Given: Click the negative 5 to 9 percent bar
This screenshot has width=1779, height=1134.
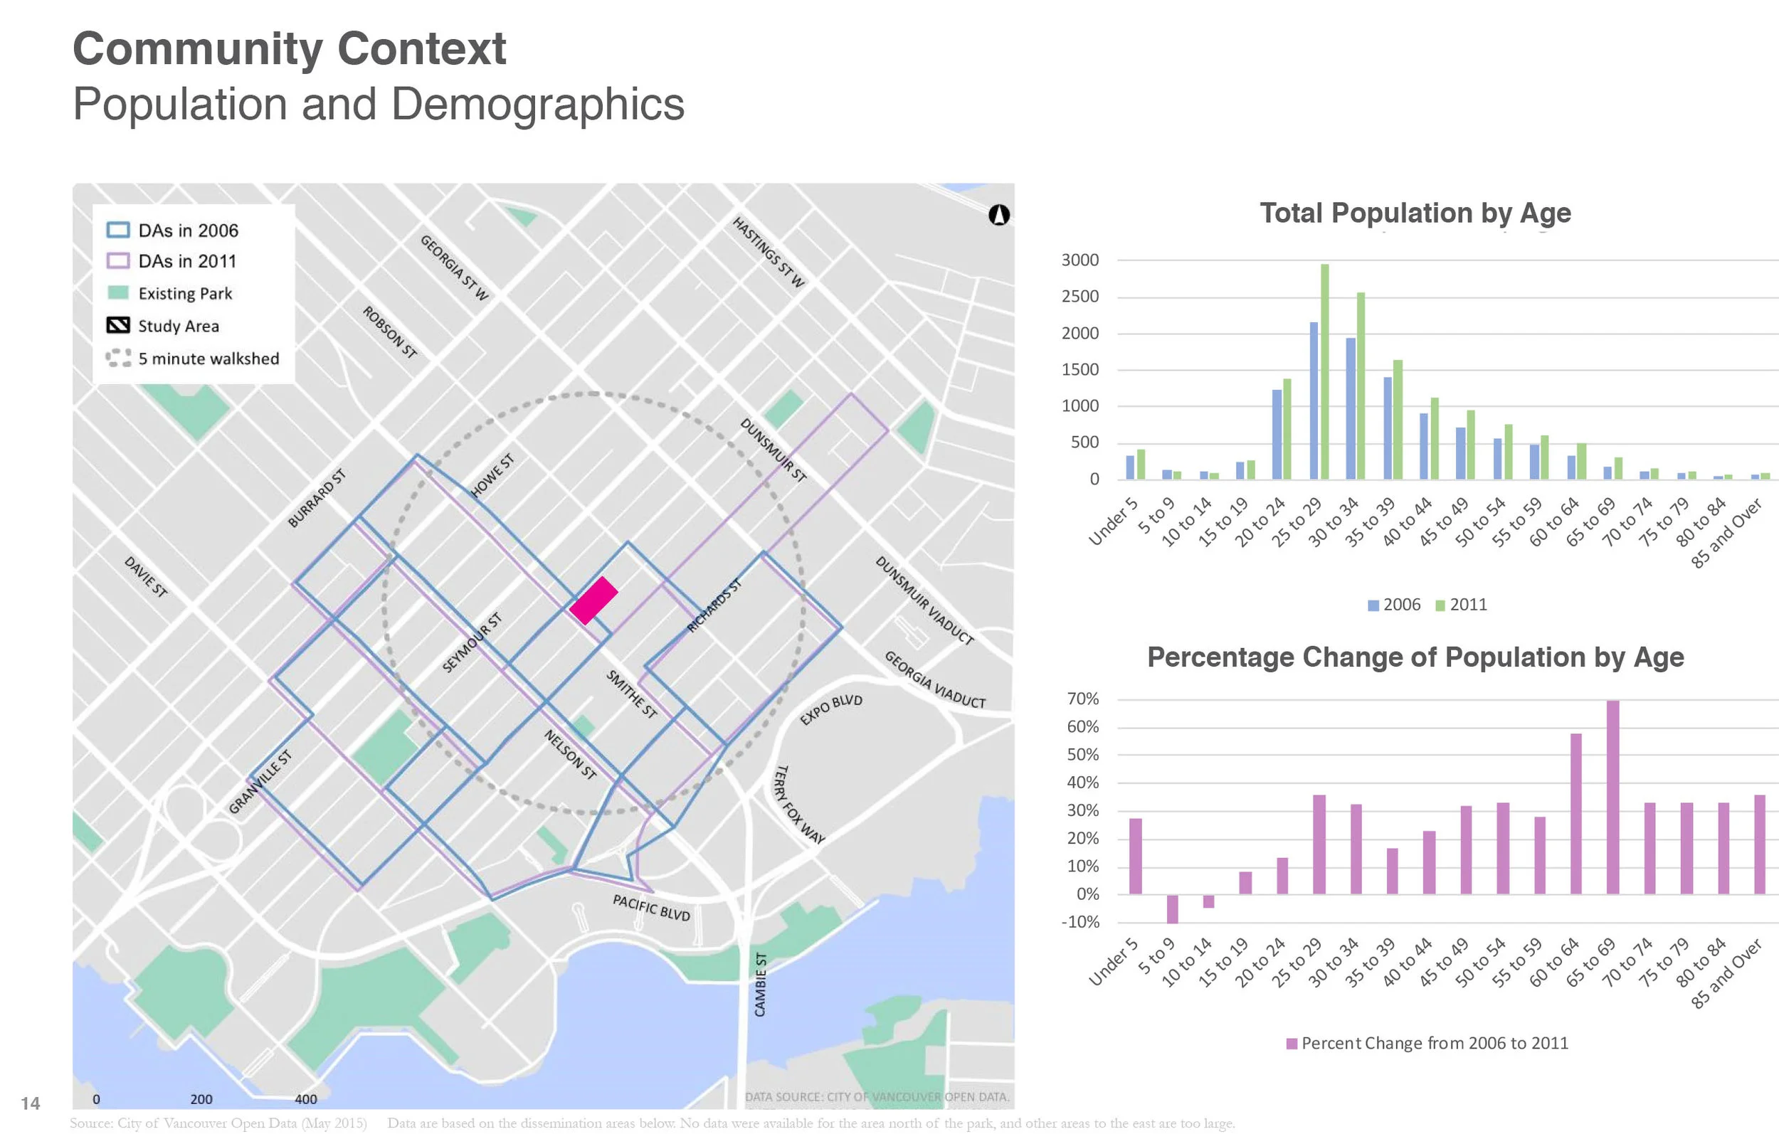Looking at the screenshot, I should [x=1173, y=908].
